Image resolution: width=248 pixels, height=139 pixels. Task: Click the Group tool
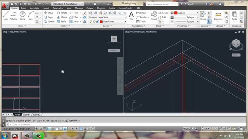pyautogui.click(x=203, y=16)
